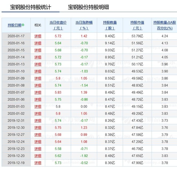This screenshot has width=177, height=169.
Task: Open 详细 link for 2019-12-23
Action: (x=38, y=149)
